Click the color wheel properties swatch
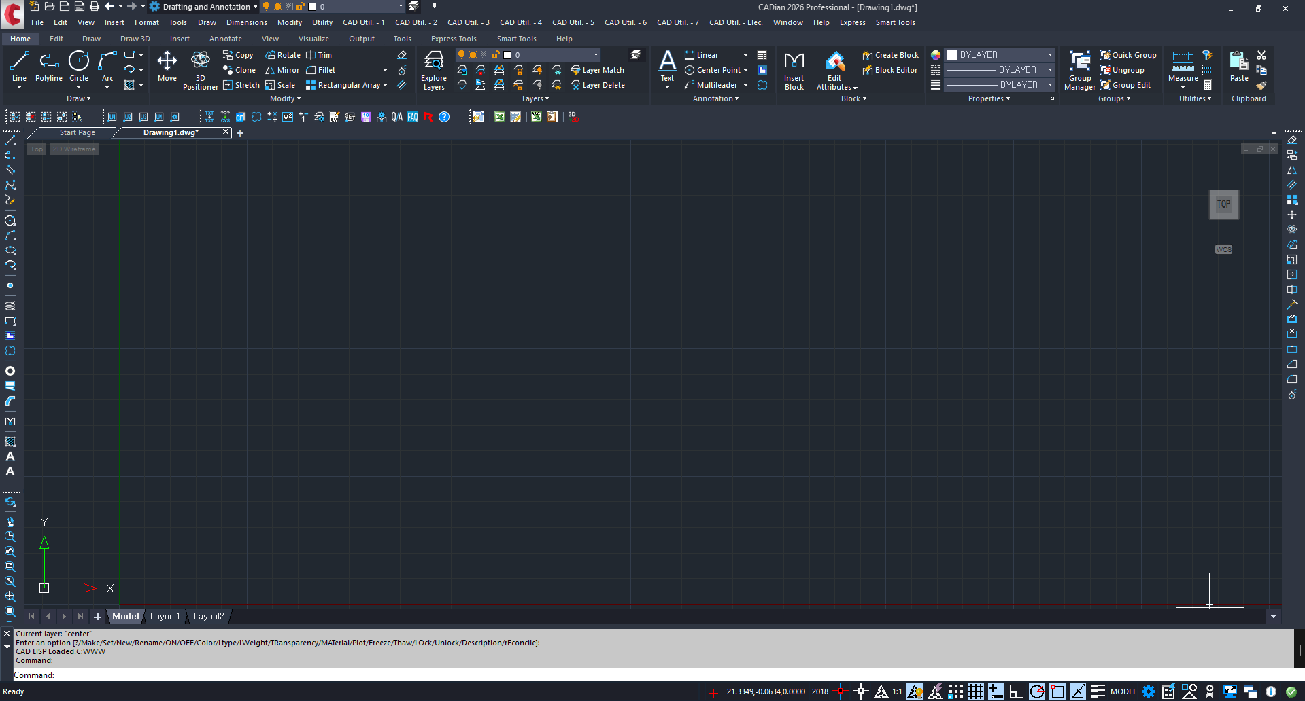 click(x=936, y=55)
